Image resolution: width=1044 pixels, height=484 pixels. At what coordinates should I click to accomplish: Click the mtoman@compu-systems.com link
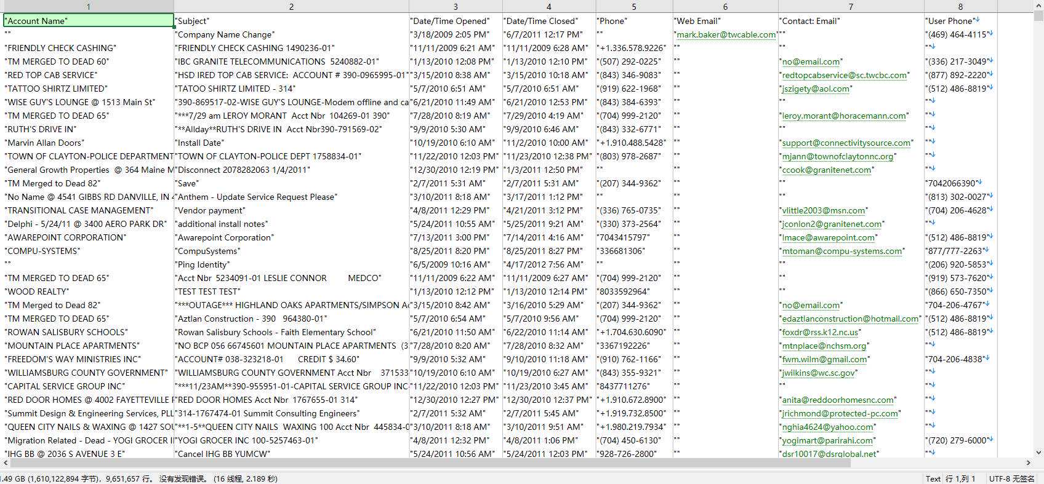click(842, 251)
